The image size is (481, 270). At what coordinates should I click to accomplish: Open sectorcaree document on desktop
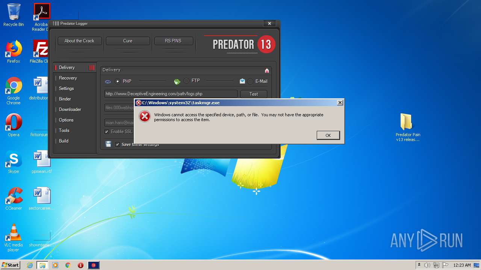(x=41, y=199)
